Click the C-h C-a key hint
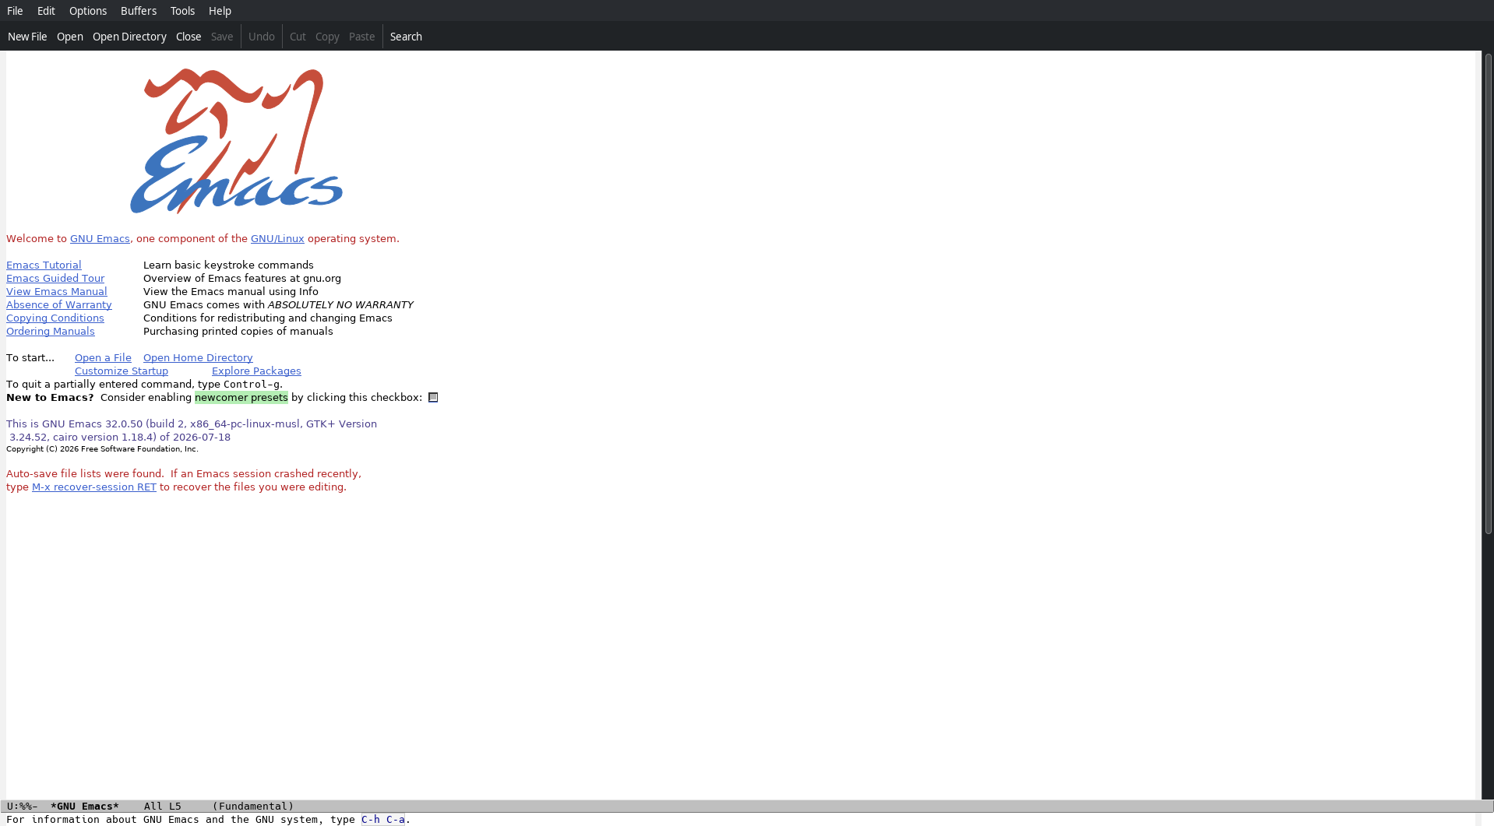Screen dimensions: 1494x826 (383, 819)
